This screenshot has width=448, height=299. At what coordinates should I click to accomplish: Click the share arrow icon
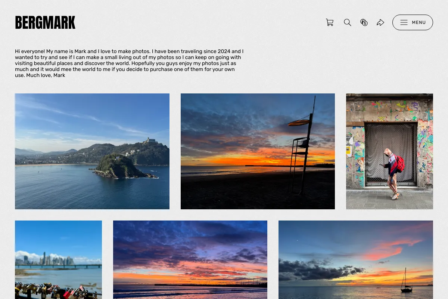coord(380,22)
